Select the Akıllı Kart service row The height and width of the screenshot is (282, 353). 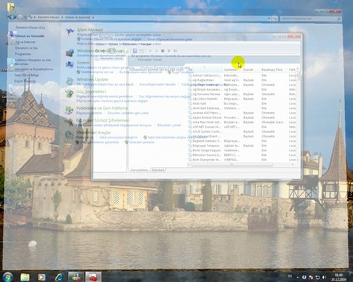(x=242, y=103)
